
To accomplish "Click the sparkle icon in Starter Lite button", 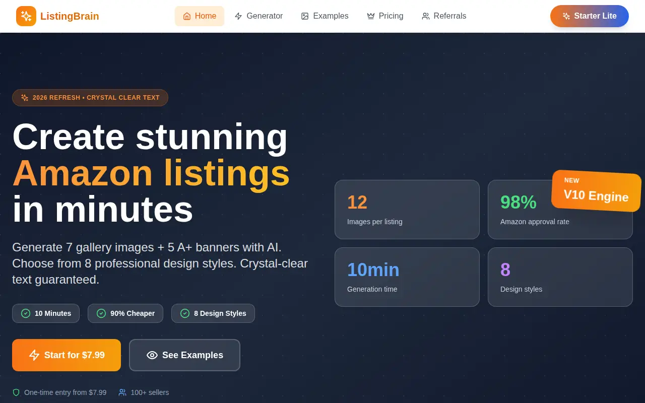I will (x=566, y=16).
